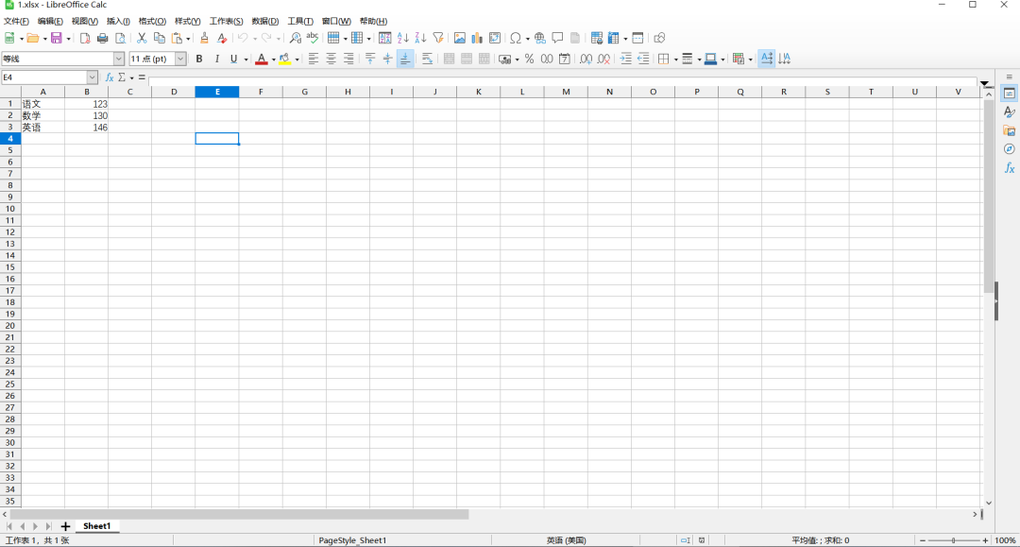Expand the font name dropdown arrow
1020x547 pixels.
(118, 60)
